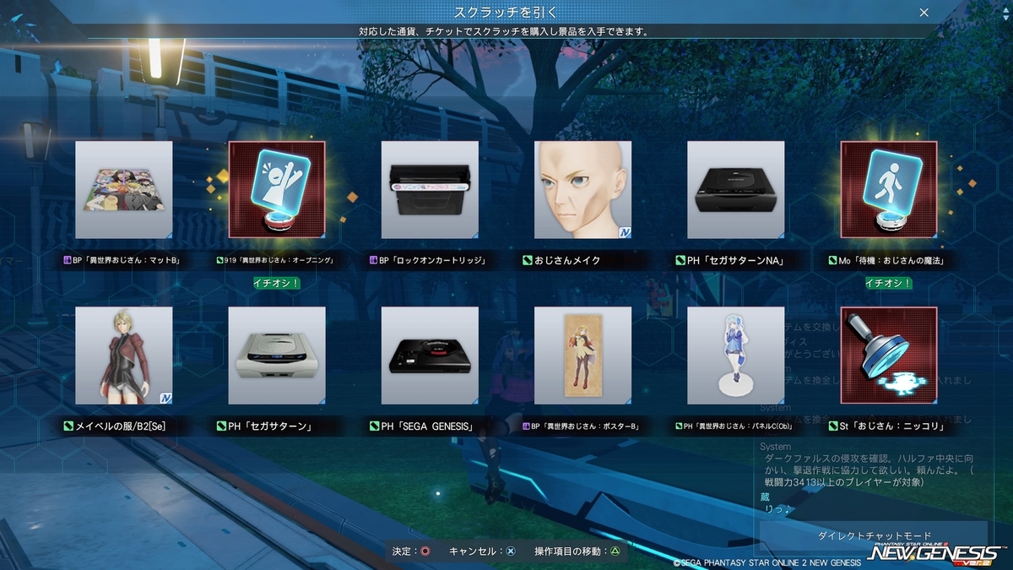Select the SEGA GENESIS console icon

[430, 356]
